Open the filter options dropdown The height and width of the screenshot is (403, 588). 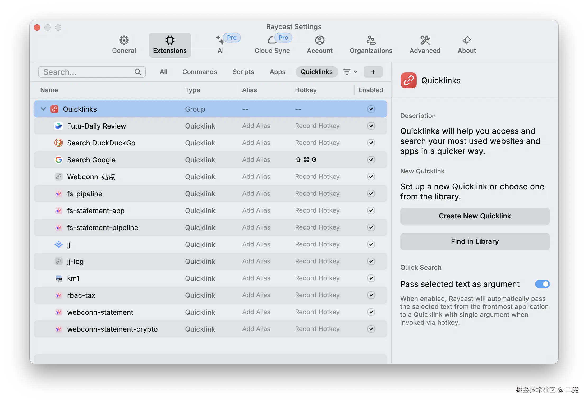(350, 72)
